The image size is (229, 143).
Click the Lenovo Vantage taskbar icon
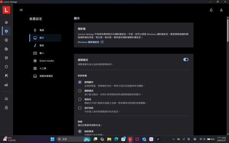pyautogui.click(x=130, y=139)
